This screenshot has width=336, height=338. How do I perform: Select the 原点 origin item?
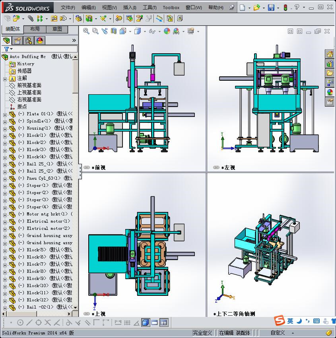(22, 107)
